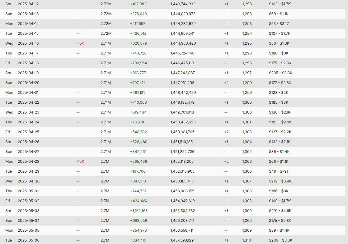The image size is (348, 244).
Task: Click the views gain +354,970
Action: (139, 230)
